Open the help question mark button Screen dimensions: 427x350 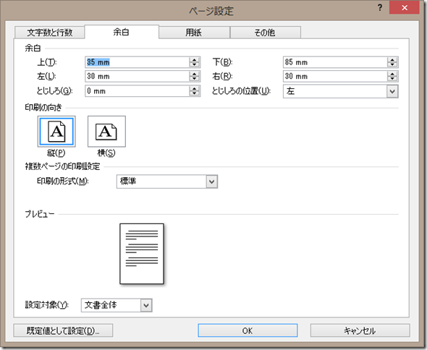click(380, 8)
